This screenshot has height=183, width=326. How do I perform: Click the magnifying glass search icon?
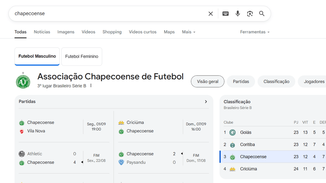pyautogui.click(x=262, y=14)
